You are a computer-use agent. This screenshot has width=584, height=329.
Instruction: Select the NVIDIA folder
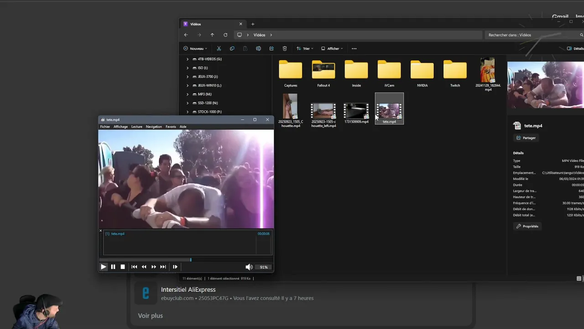click(422, 73)
